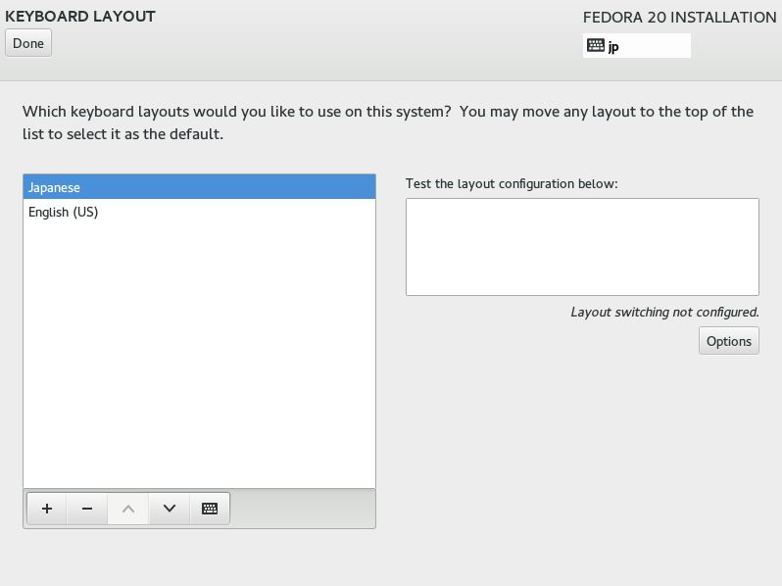Focus the layout test text box

click(582, 247)
